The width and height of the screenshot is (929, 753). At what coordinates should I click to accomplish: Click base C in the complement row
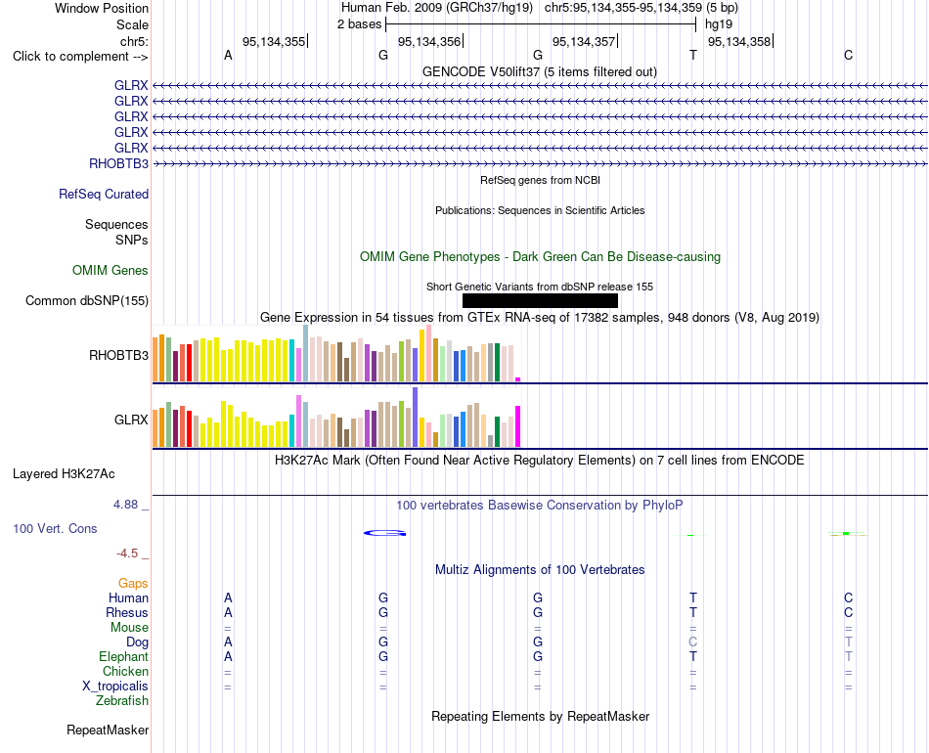[x=849, y=55]
